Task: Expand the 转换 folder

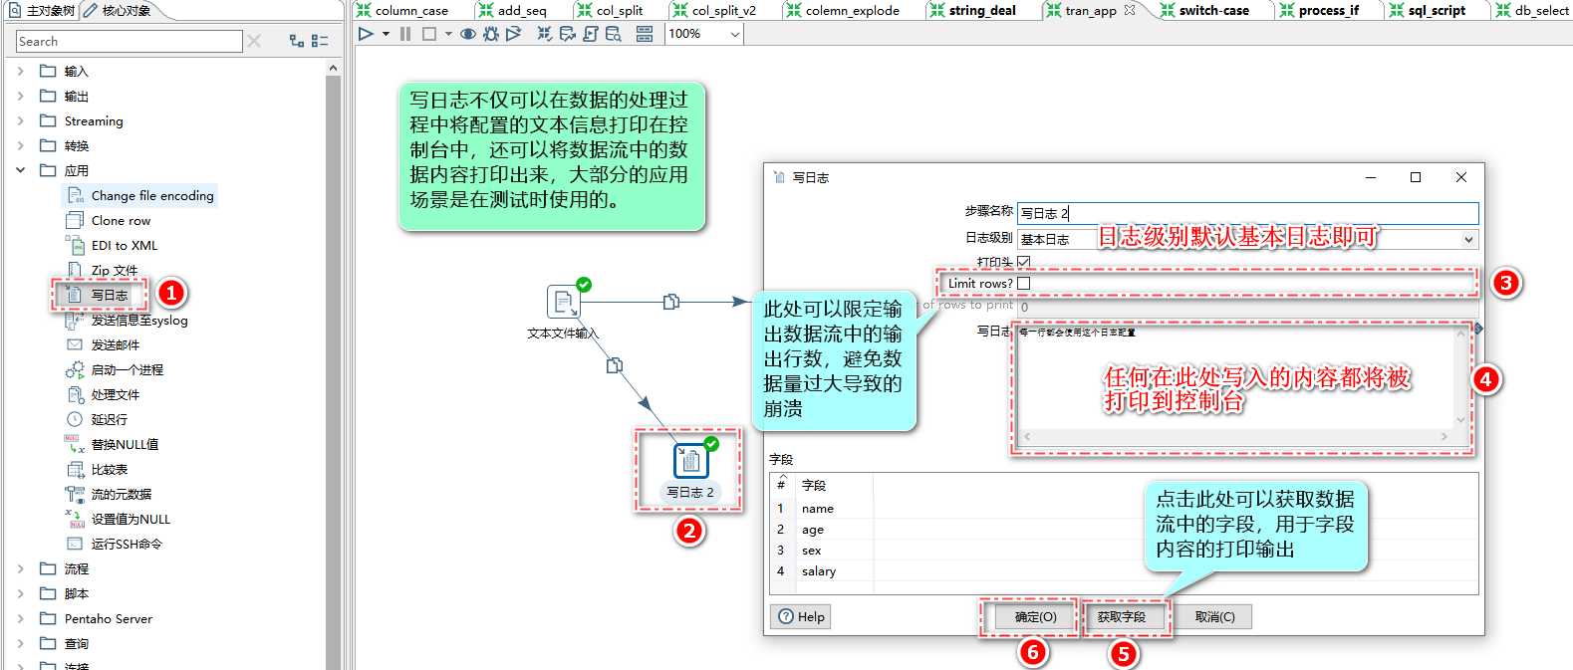Action: [21, 145]
